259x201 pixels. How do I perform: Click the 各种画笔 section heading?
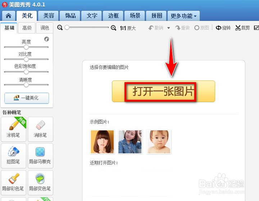[x=12, y=113]
